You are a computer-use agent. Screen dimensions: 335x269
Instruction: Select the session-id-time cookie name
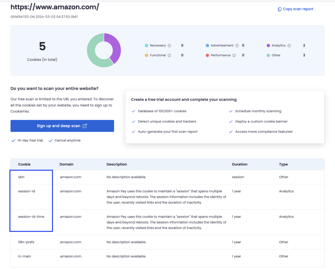pos(31,217)
